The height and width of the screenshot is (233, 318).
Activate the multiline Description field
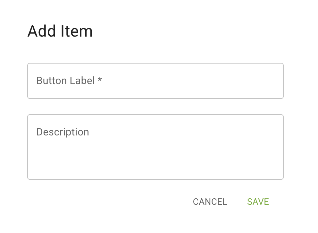[x=155, y=147]
